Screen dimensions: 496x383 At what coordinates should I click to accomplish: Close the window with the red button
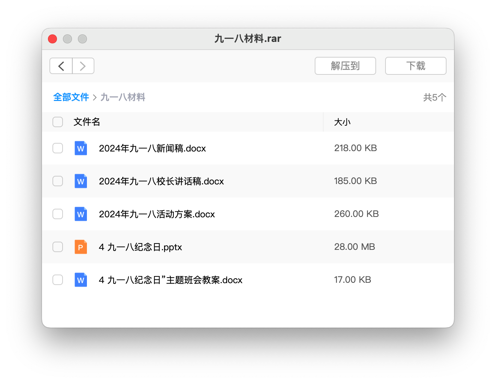(x=52, y=39)
